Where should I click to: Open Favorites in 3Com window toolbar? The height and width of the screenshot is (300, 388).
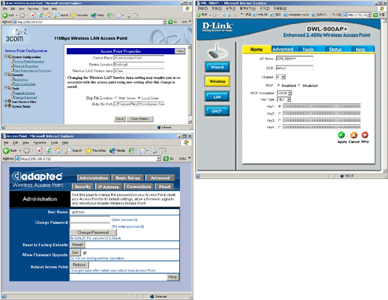click(80, 15)
